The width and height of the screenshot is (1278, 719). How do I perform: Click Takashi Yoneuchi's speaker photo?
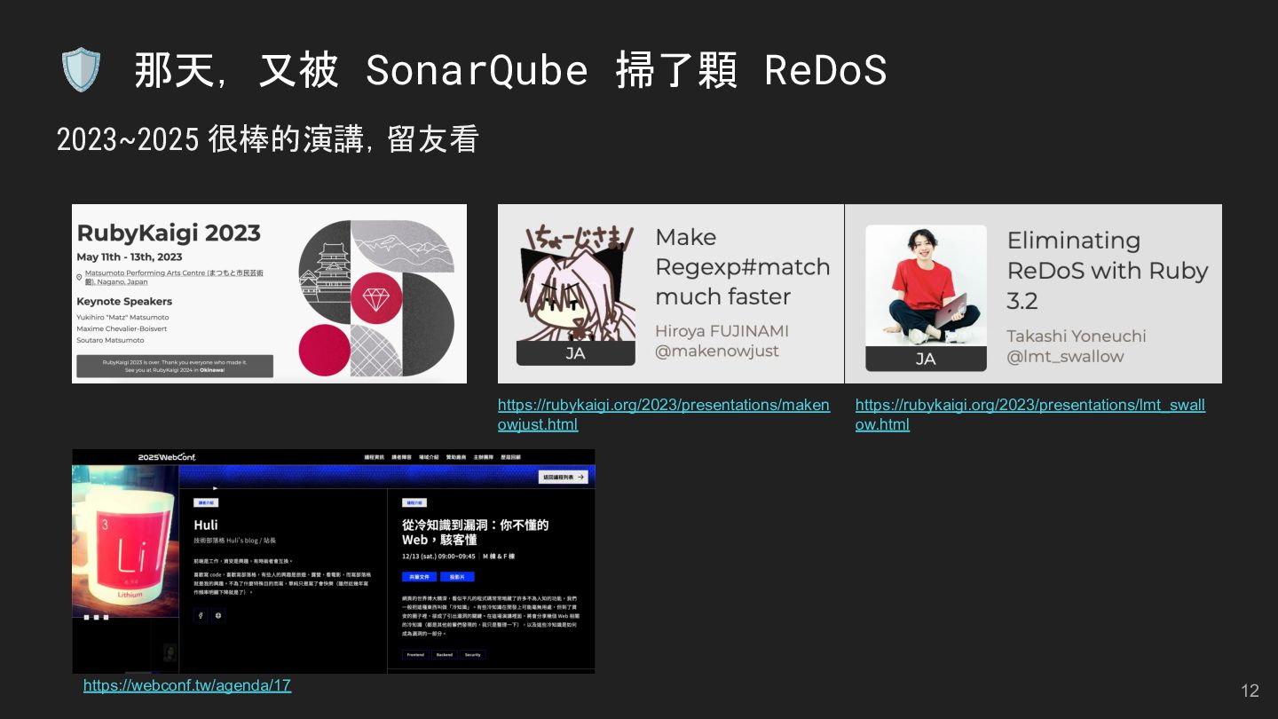click(926, 286)
